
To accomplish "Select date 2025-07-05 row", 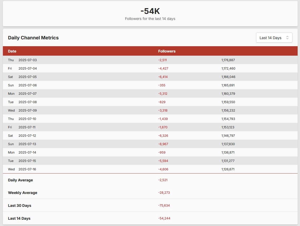I will (x=150, y=77).
